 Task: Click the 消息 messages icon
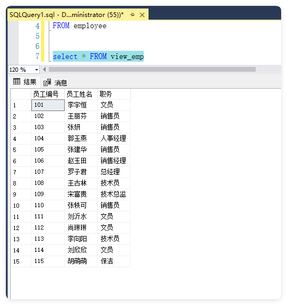click(x=47, y=82)
